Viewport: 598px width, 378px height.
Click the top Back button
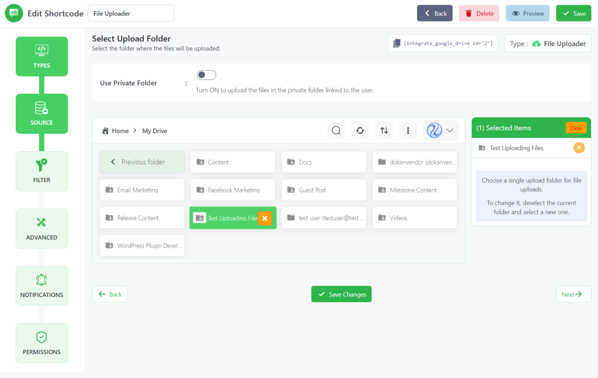(434, 13)
